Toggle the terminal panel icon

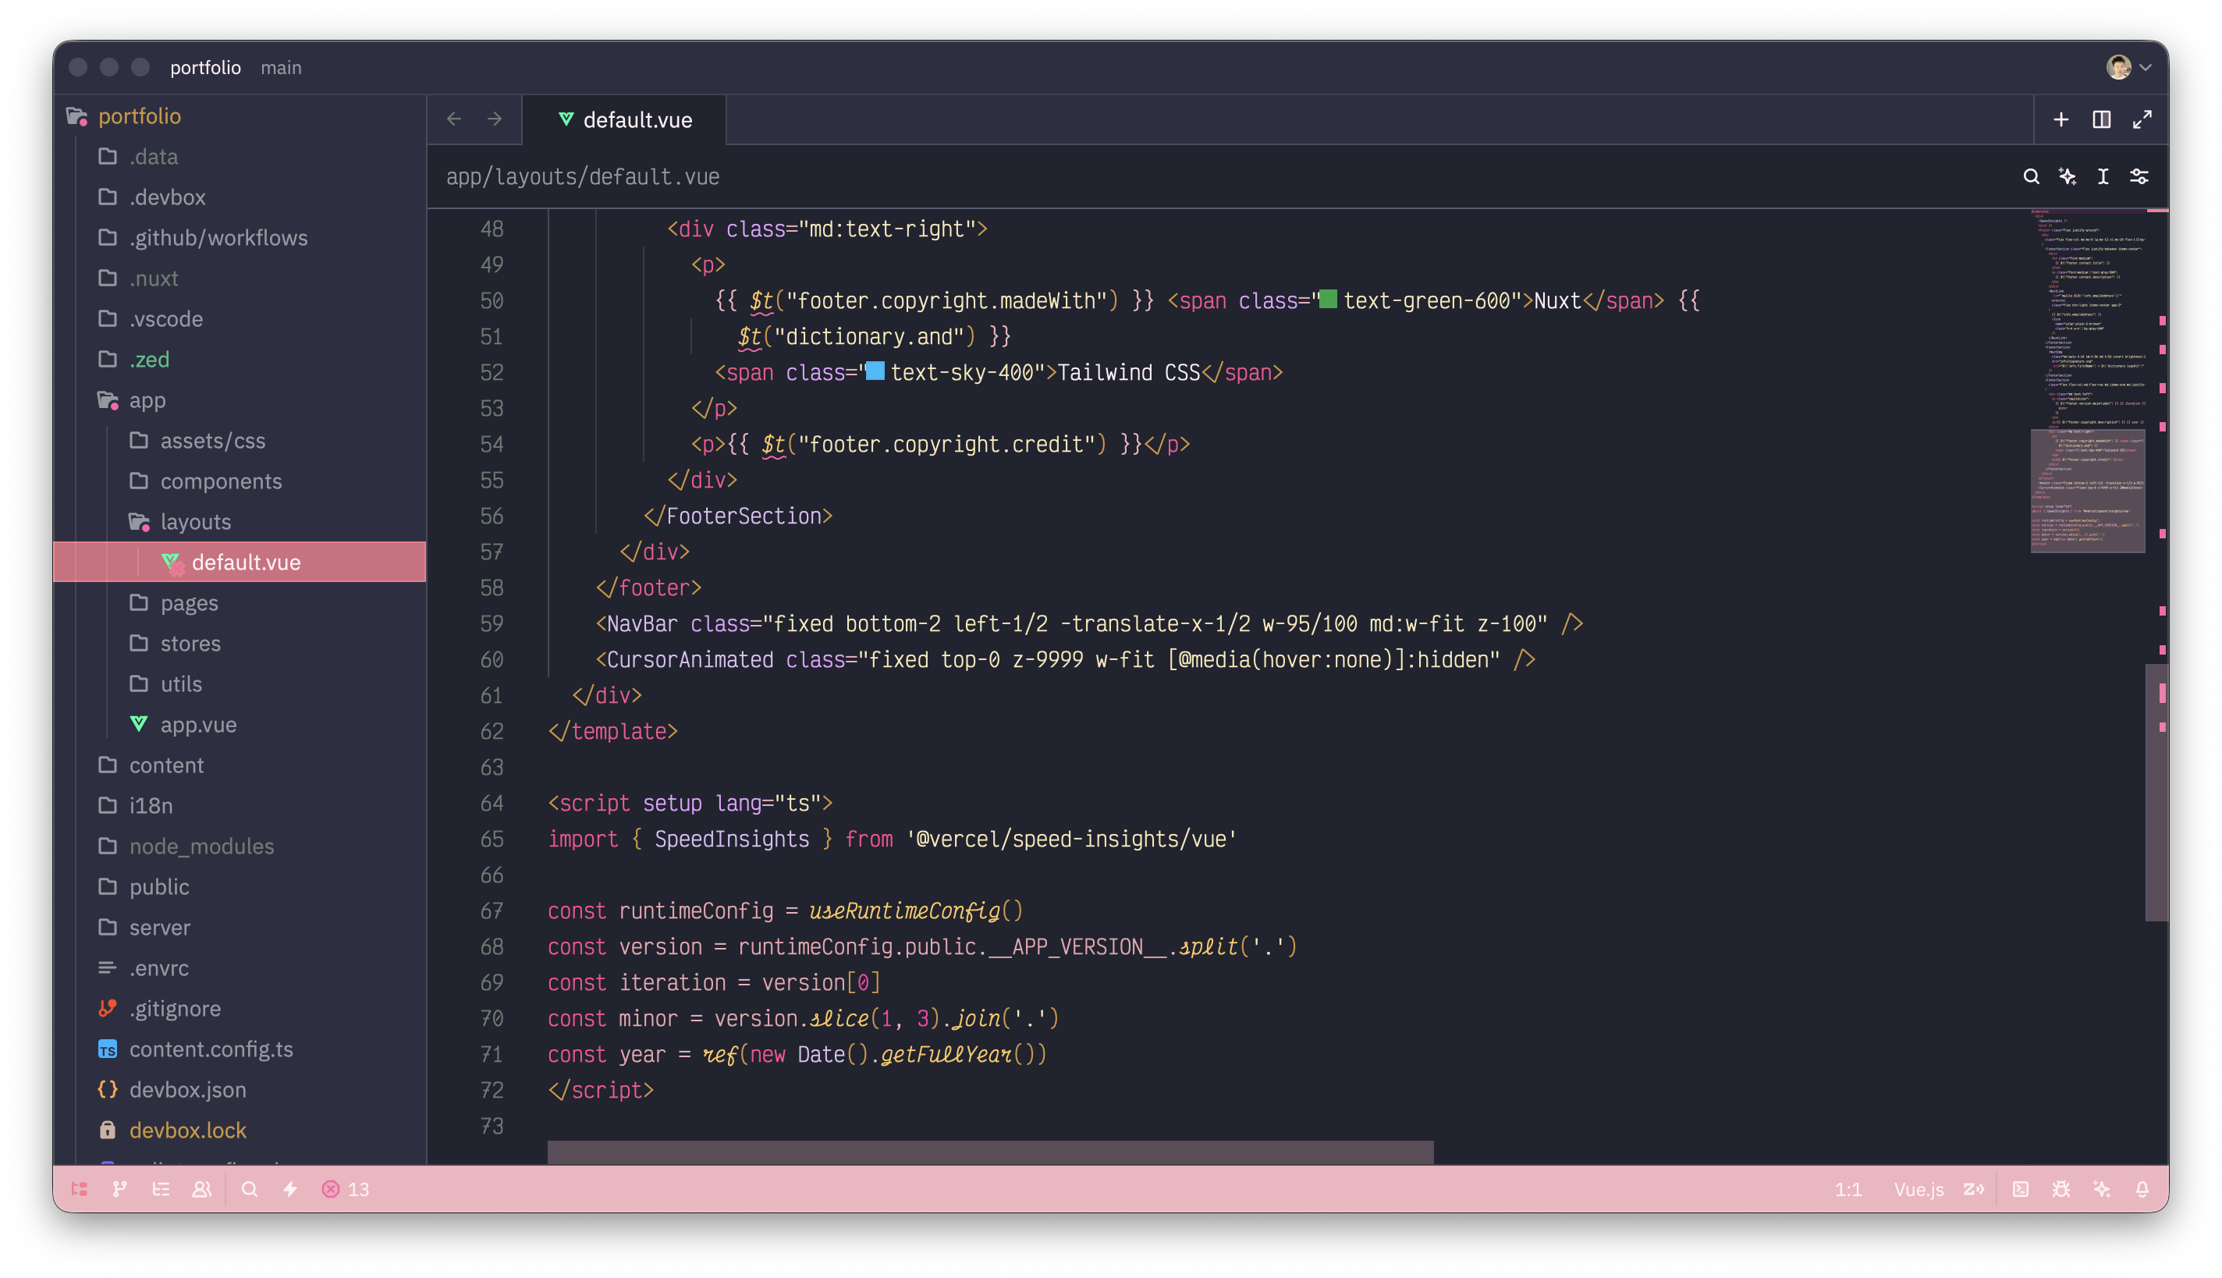(2020, 1188)
